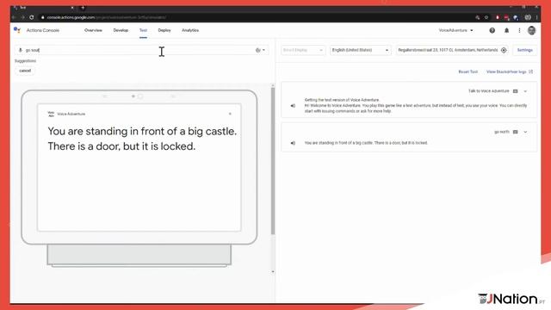Click the "cancel" suggestion chip

(x=25, y=71)
